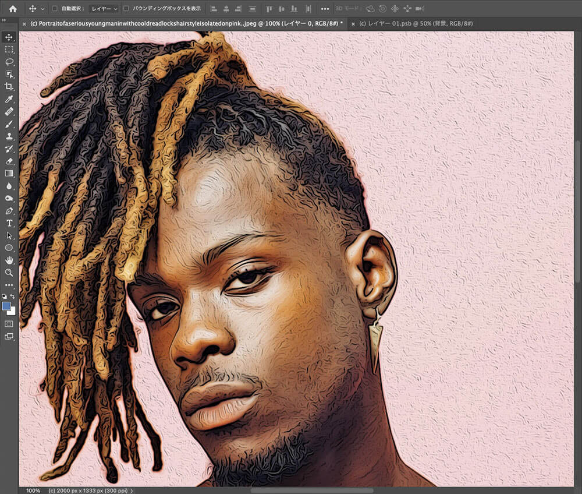Open the status bar info arrow
This screenshot has width=582, height=494.
click(132, 491)
